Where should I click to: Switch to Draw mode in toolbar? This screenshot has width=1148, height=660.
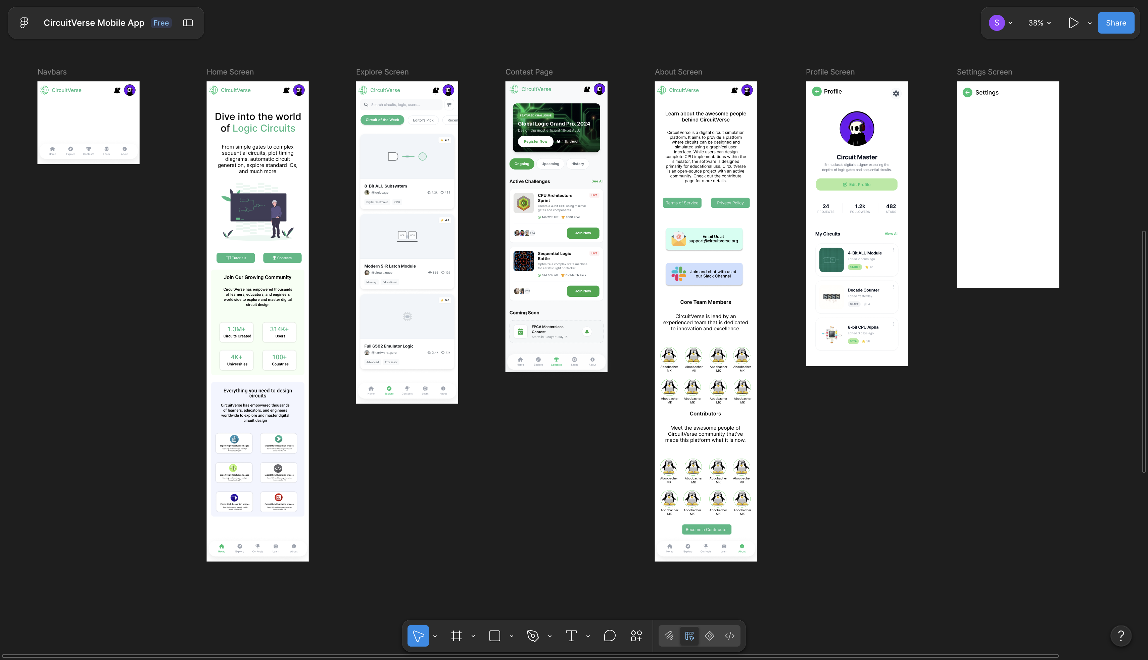click(x=669, y=635)
